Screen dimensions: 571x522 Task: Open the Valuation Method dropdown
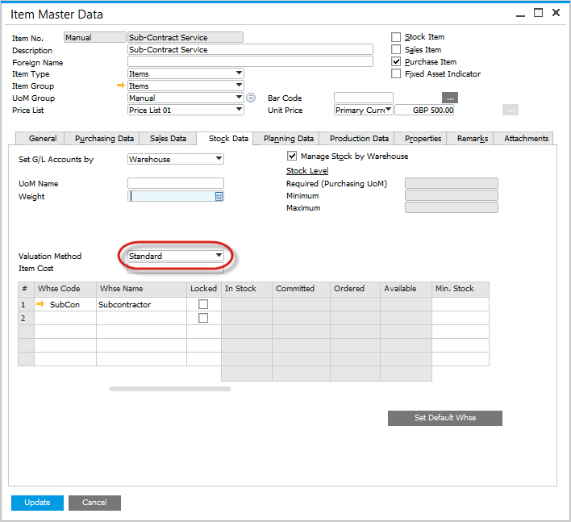pyautogui.click(x=218, y=256)
